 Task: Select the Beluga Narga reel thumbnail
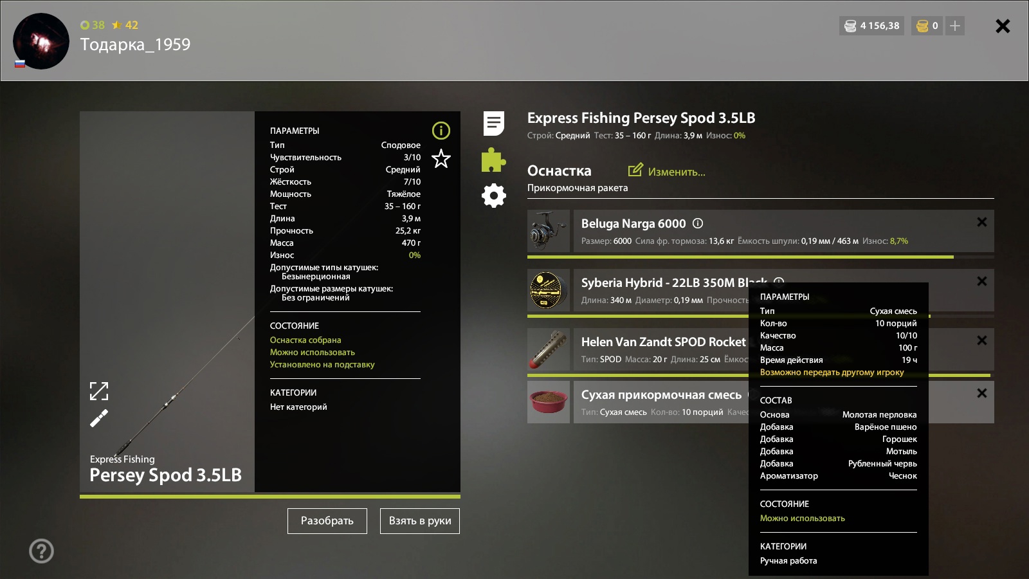pos(549,231)
